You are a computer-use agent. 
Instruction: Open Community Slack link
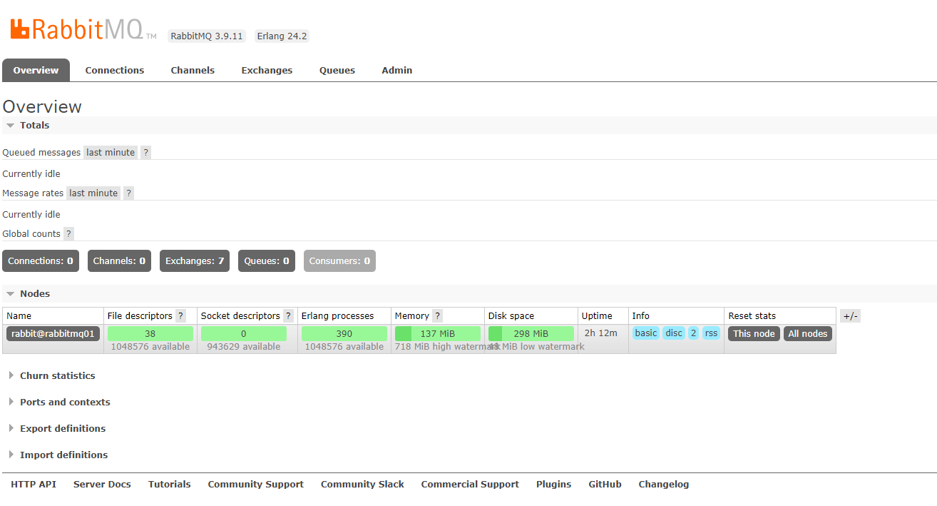coord(362,484)
